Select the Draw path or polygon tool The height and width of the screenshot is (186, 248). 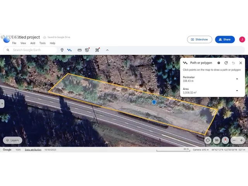tap(69, 50)
